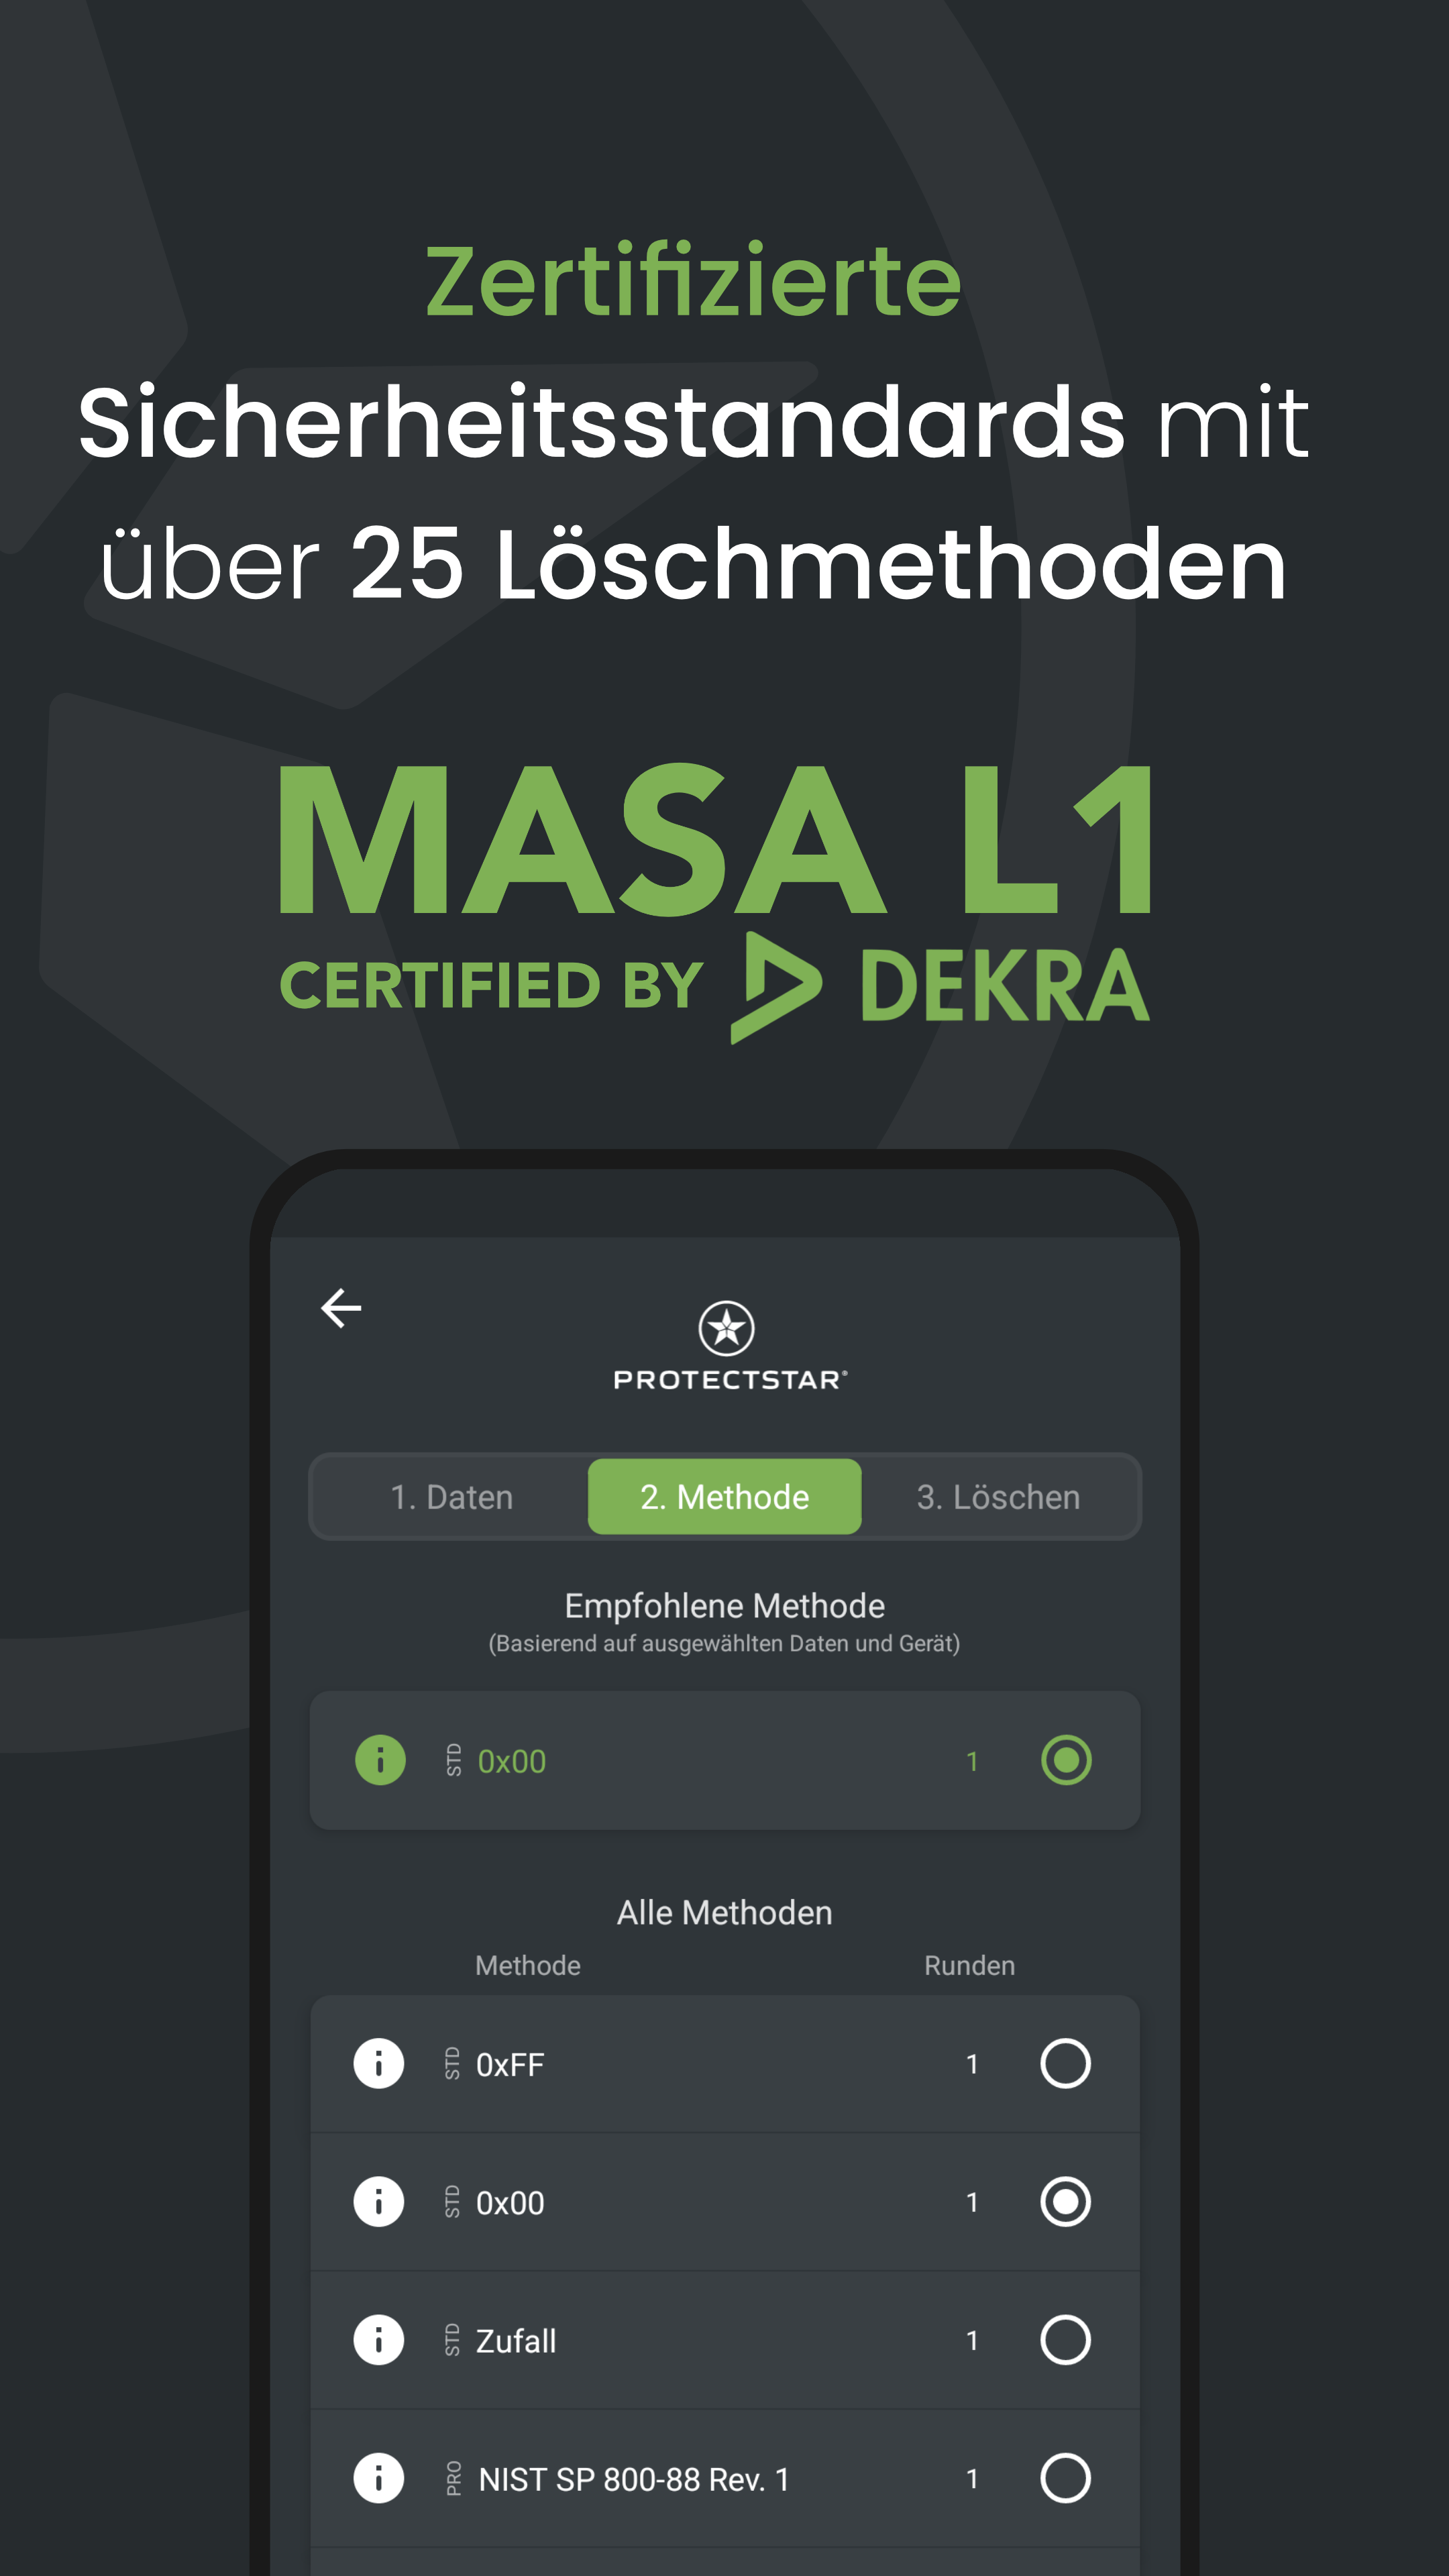Show info icon for 0xFF method
1449x2576 pixels.
[x=379, y=2064]
